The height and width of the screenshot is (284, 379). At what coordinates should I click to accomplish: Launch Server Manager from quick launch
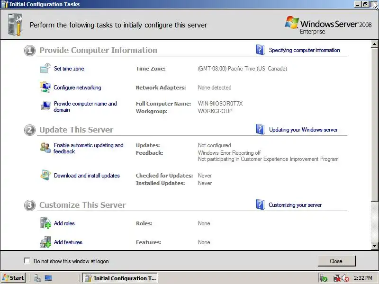(x=37, y=278)
